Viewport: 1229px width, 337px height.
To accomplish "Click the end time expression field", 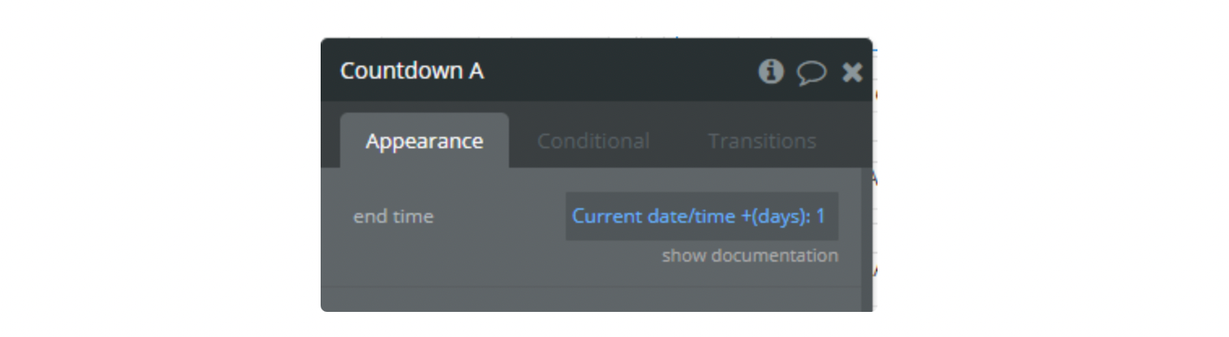I will pos(702,216).
